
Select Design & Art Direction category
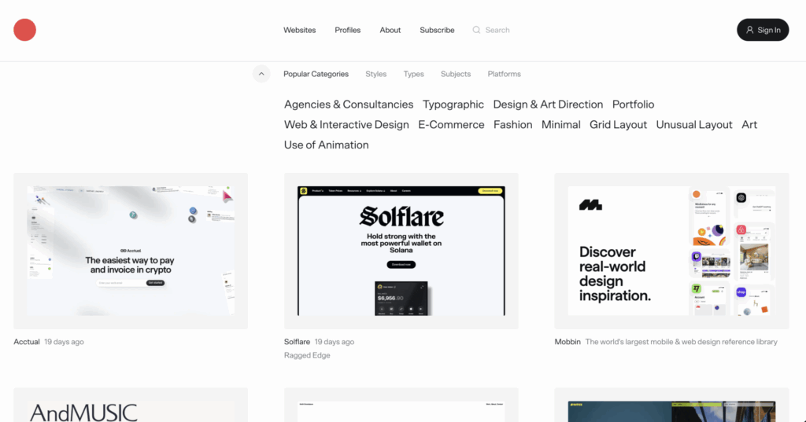click(548, 105)
